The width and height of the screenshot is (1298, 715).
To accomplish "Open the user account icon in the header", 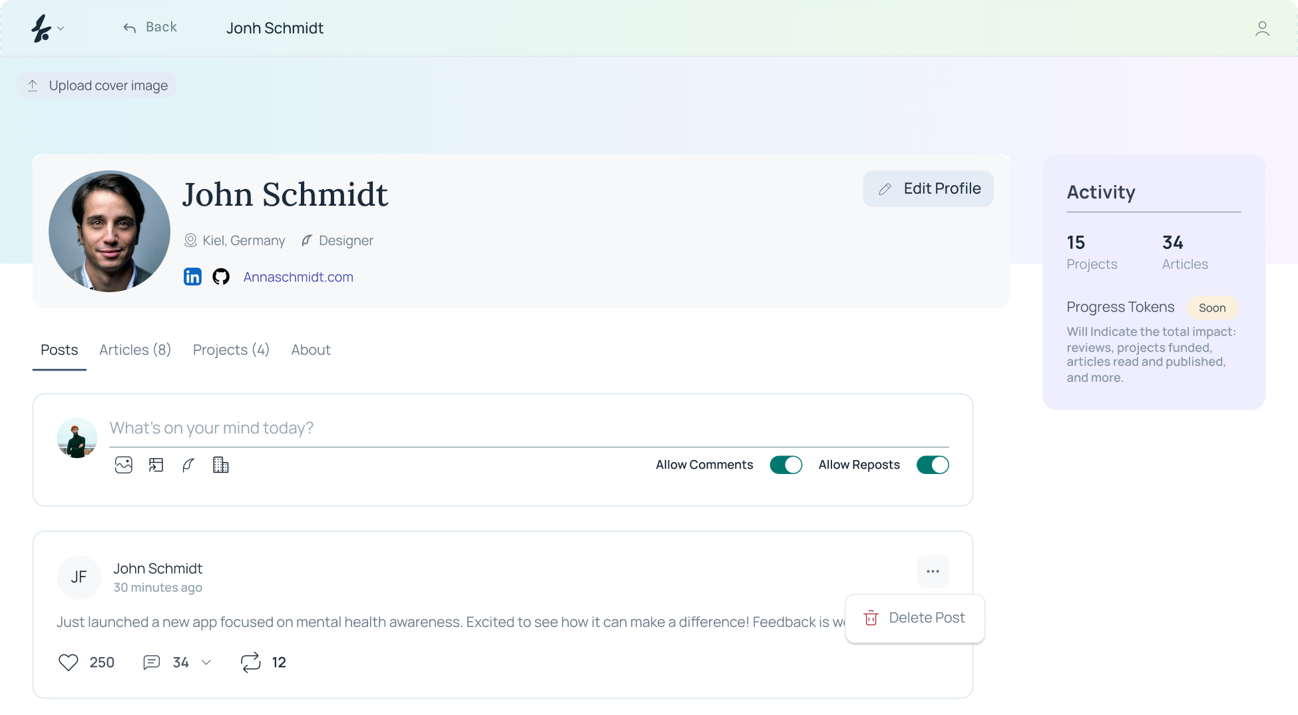I will tap(1262, 28).
